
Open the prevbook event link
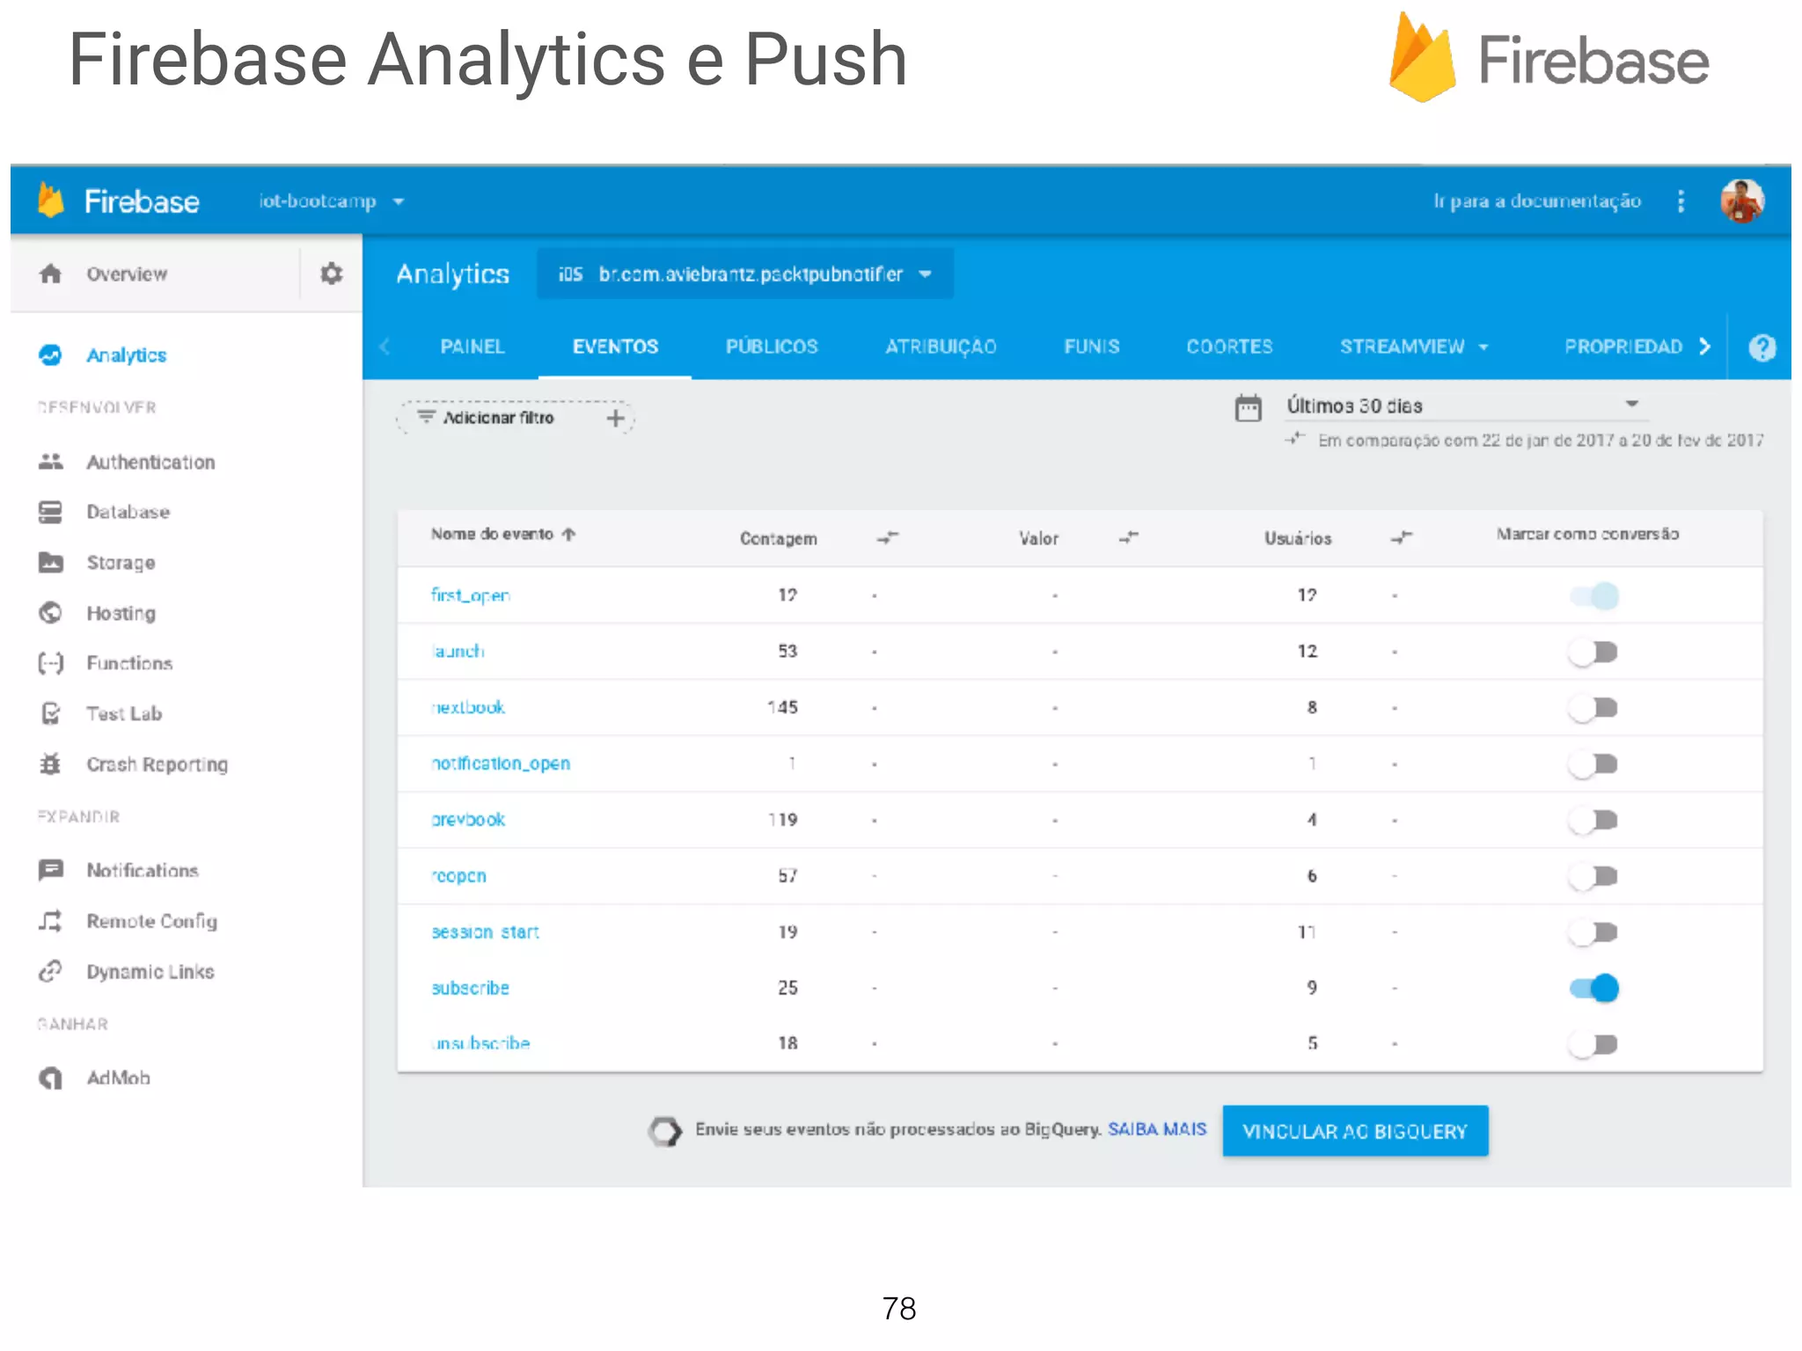(x=468, y=820)
